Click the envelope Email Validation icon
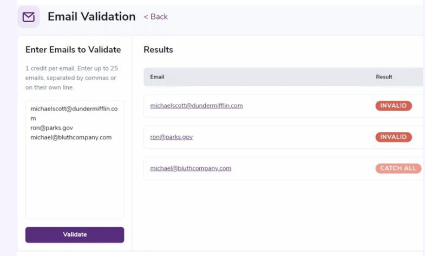This screenshot has height=256, width=425. 28,17
